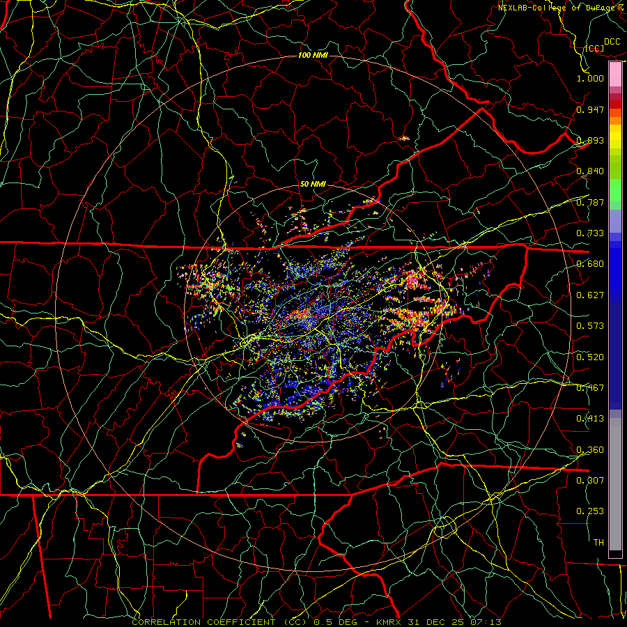Click the "31 DEC 25" date in caption

coord(436,622)
